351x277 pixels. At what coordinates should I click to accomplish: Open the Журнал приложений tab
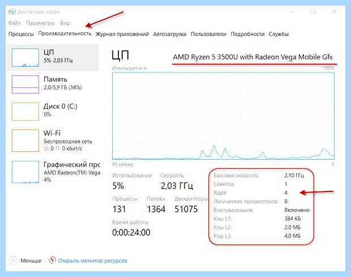click(x=122, y=34)
